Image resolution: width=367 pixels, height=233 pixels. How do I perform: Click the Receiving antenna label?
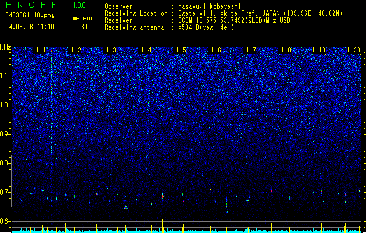coord(134,27)
